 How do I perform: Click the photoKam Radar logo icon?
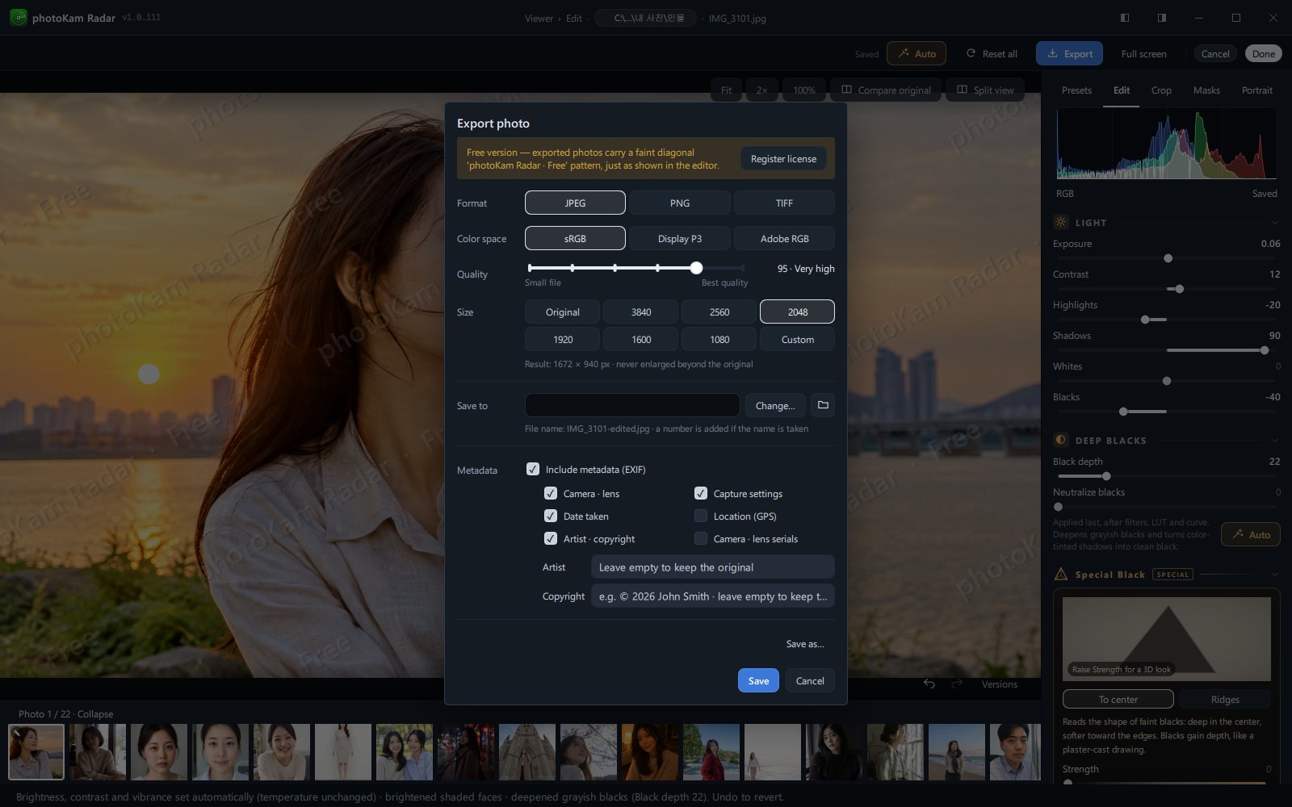(18, 18)
